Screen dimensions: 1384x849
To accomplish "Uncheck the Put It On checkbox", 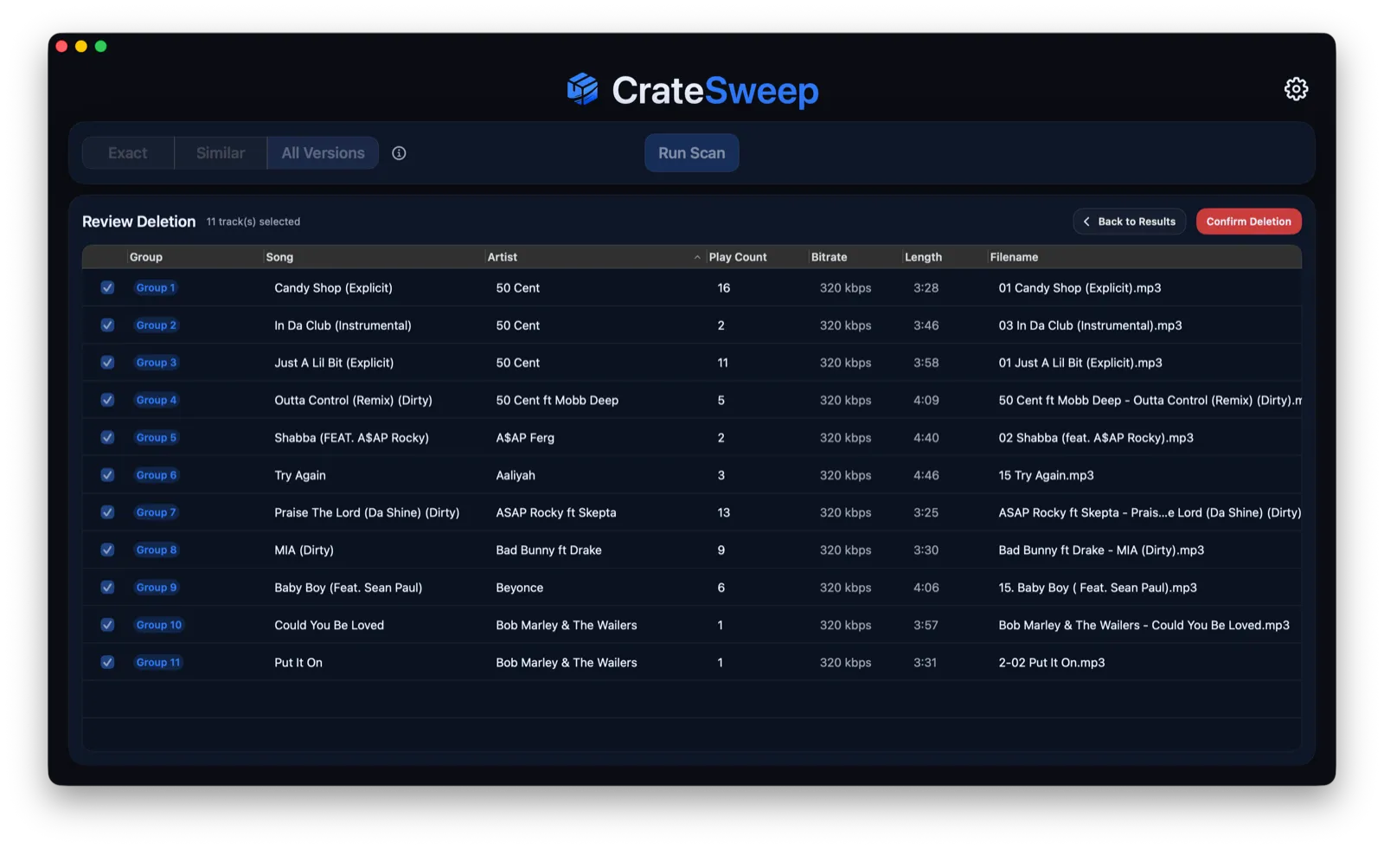I will point(107,663).
